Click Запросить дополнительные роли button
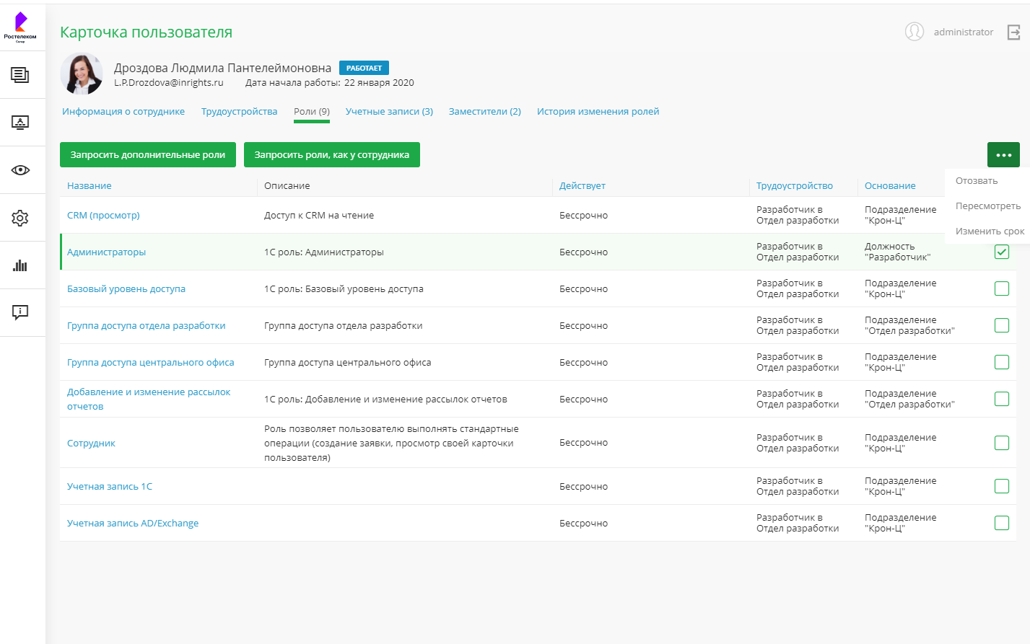This screenshot has width=1030, height=644. [x=148, y=155]
